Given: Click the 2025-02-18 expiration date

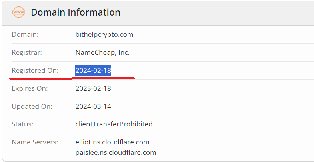Looking at the screenshot, I should point(93,88).
